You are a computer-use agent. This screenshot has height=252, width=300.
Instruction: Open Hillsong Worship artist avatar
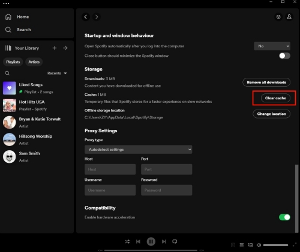[9, 139]
